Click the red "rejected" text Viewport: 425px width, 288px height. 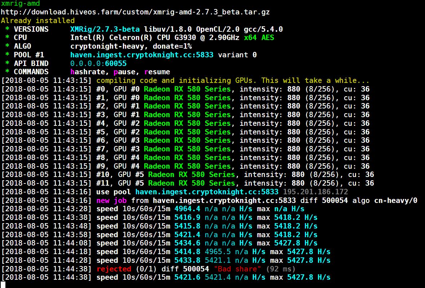point(114,269)
